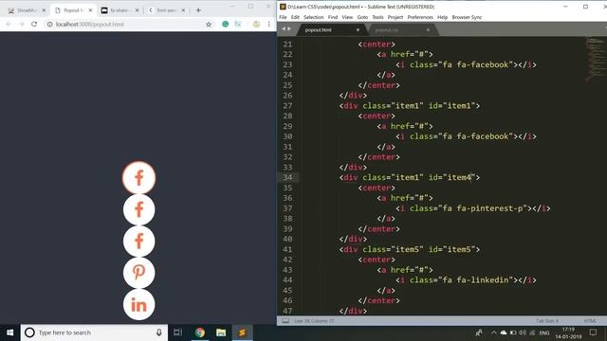Screen dimensions: 607x341
Task: Open Task View from the taskbar
Action: pos(178,332)
